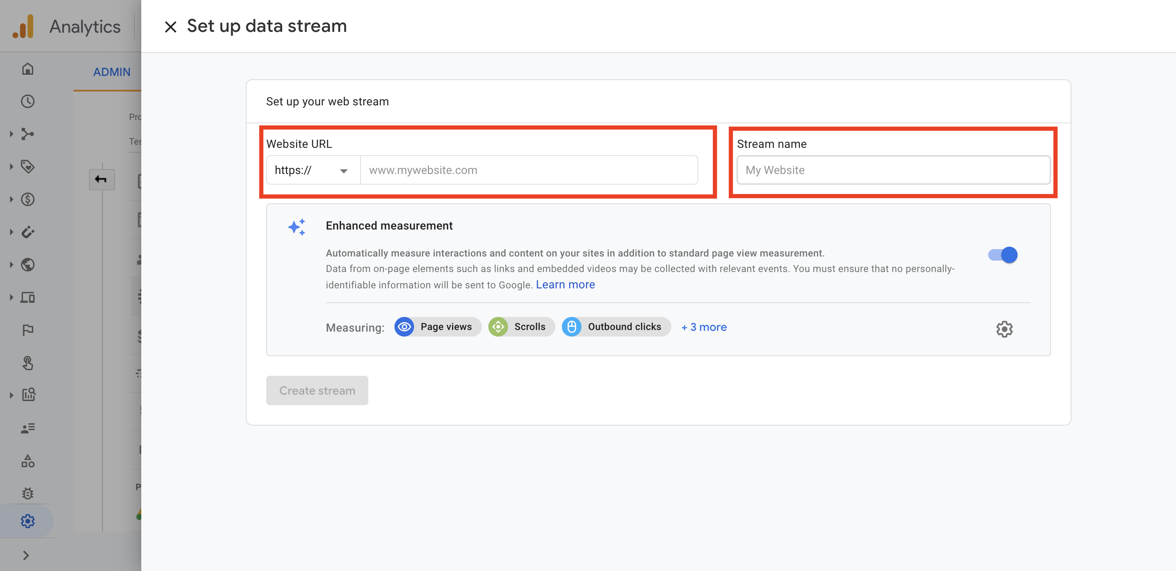
Task: Open the Realtime clock icon
Action: tap(27, 101)
